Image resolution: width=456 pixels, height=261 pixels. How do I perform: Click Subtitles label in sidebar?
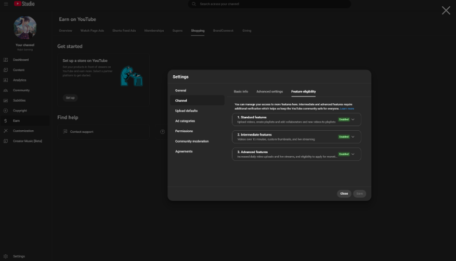point(19,101)
